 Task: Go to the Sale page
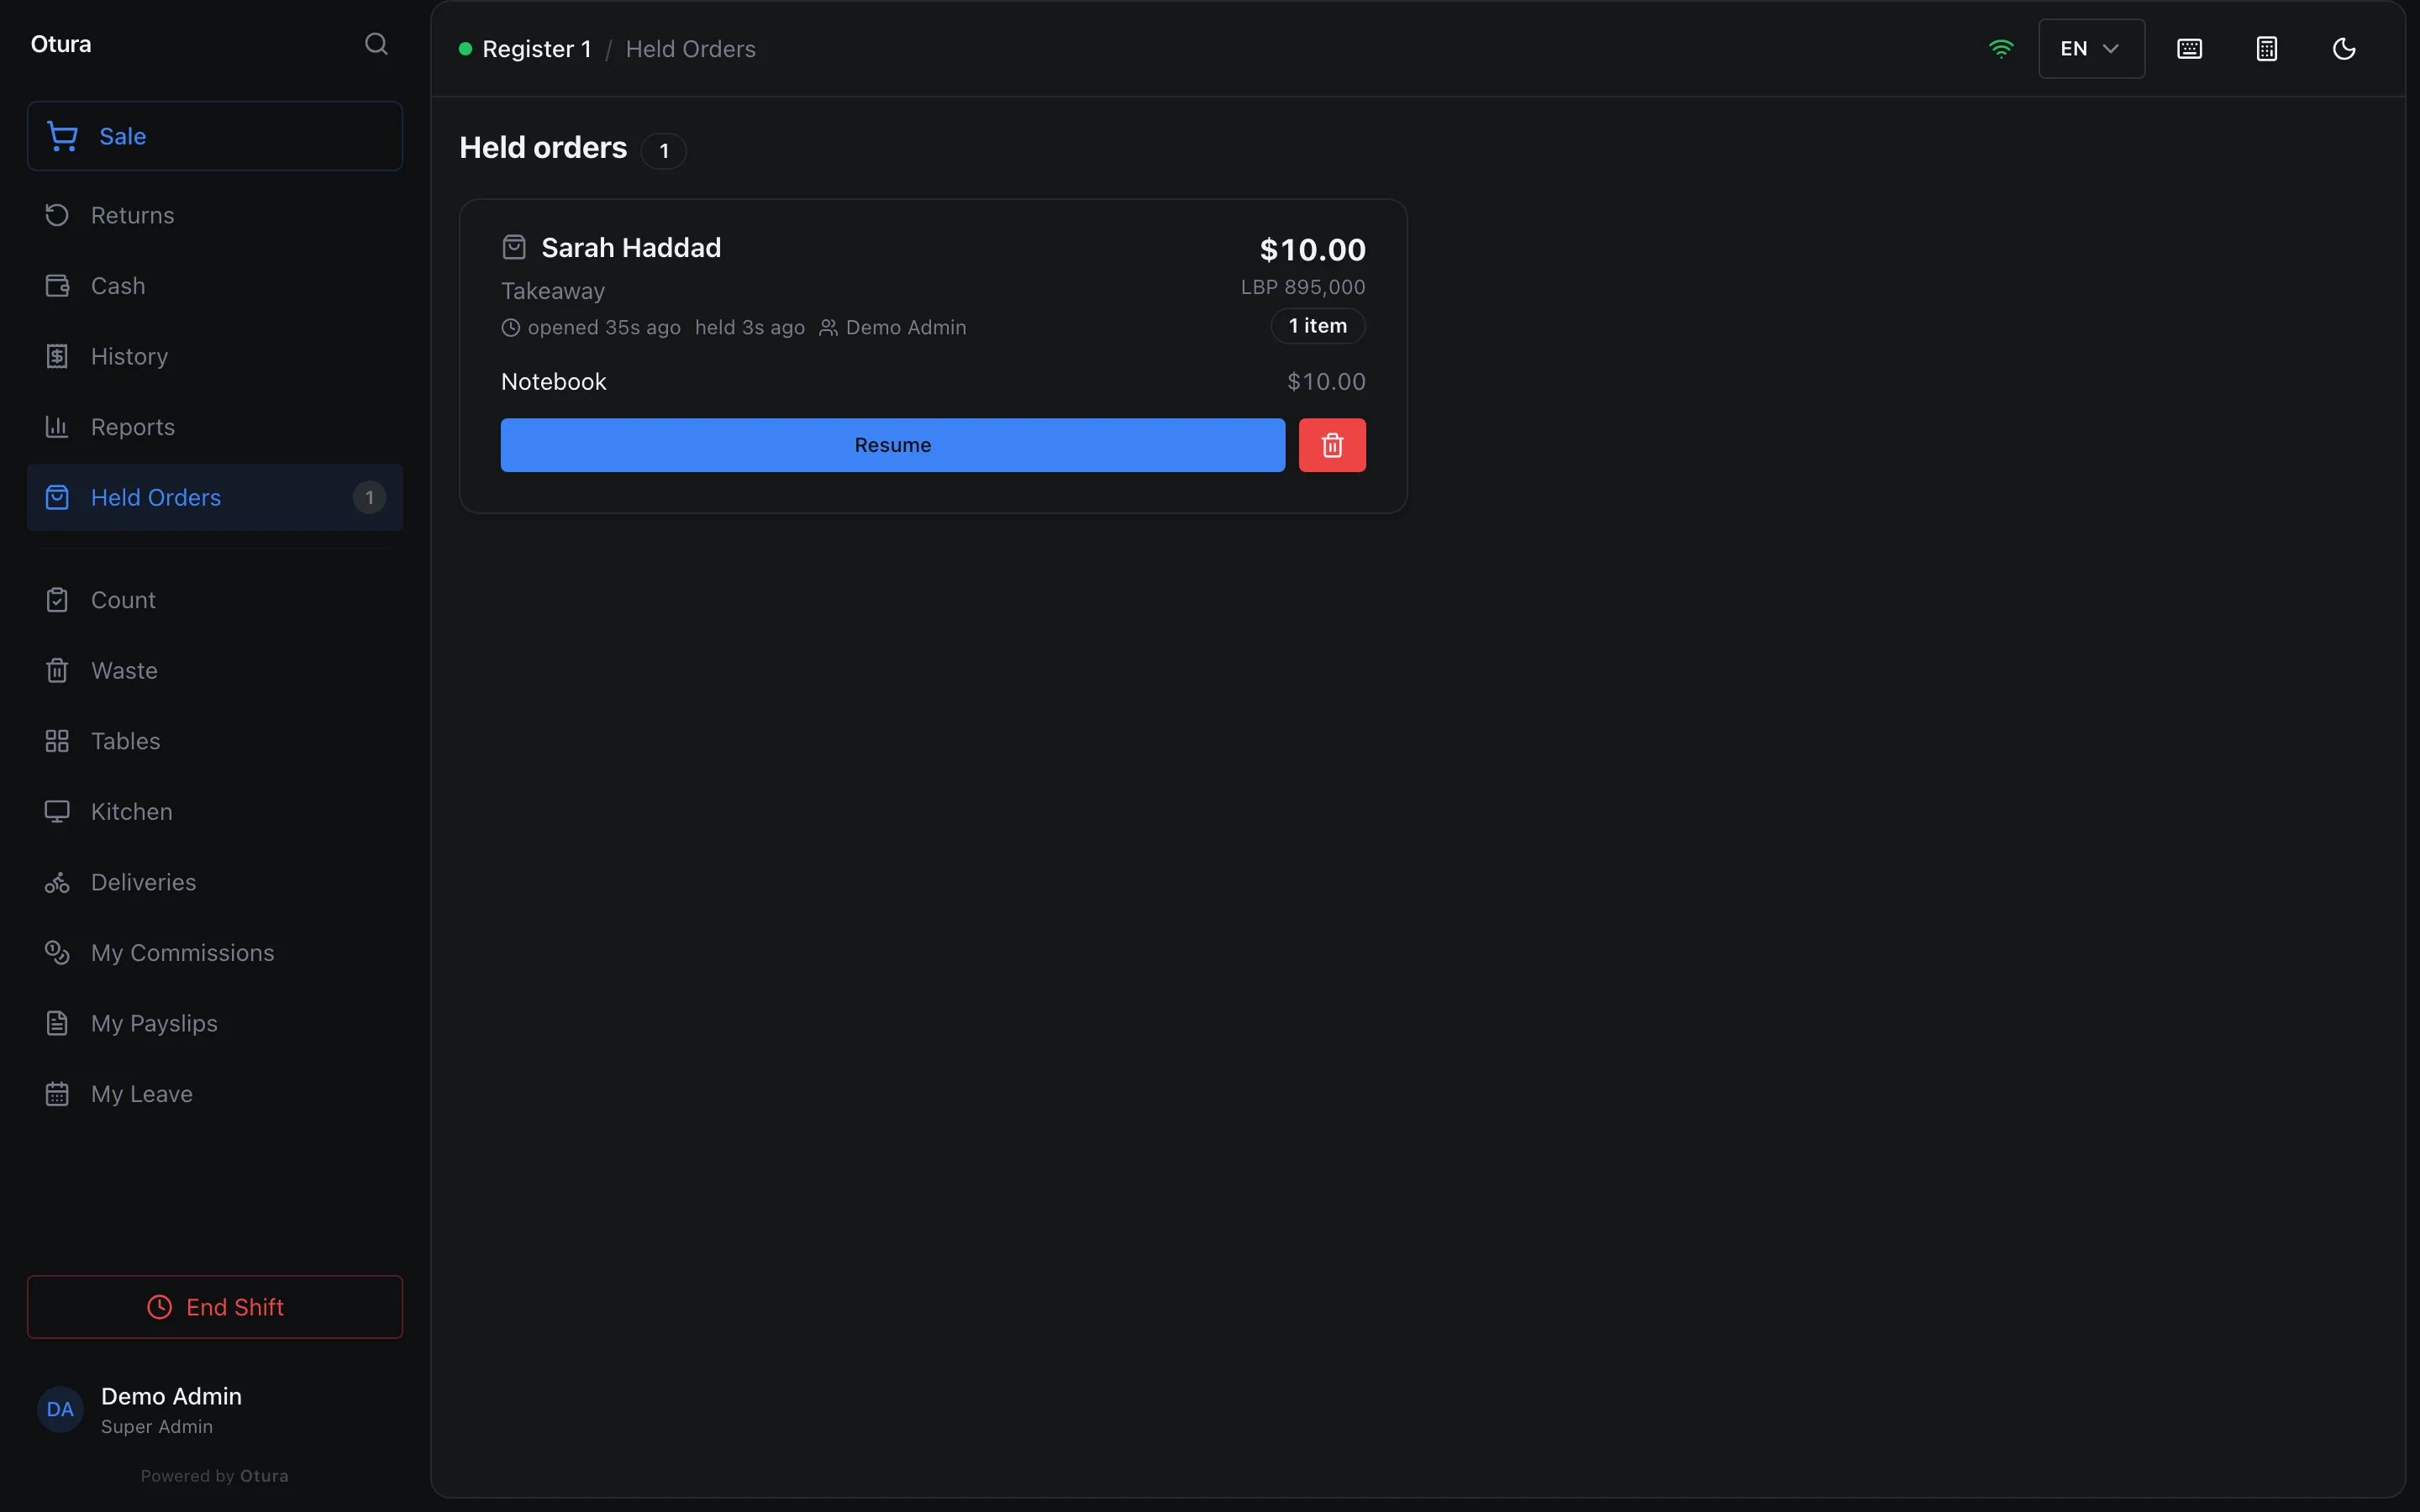tap(215, 136)
